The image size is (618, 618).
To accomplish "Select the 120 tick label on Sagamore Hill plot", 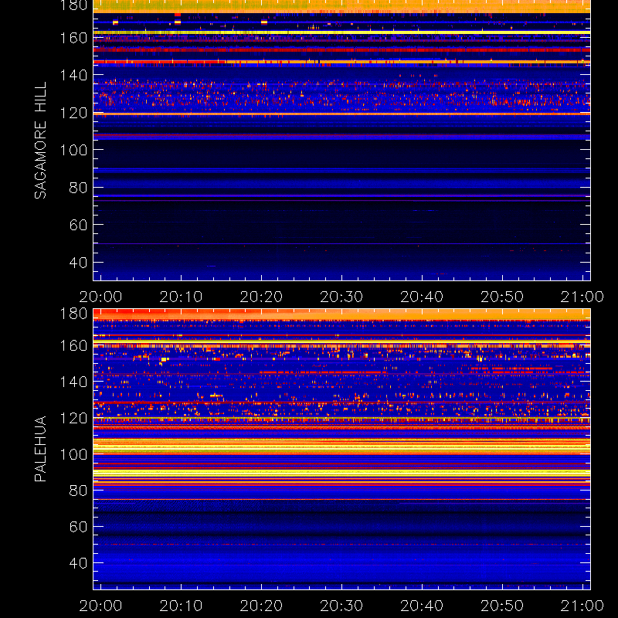I will 73,113.
